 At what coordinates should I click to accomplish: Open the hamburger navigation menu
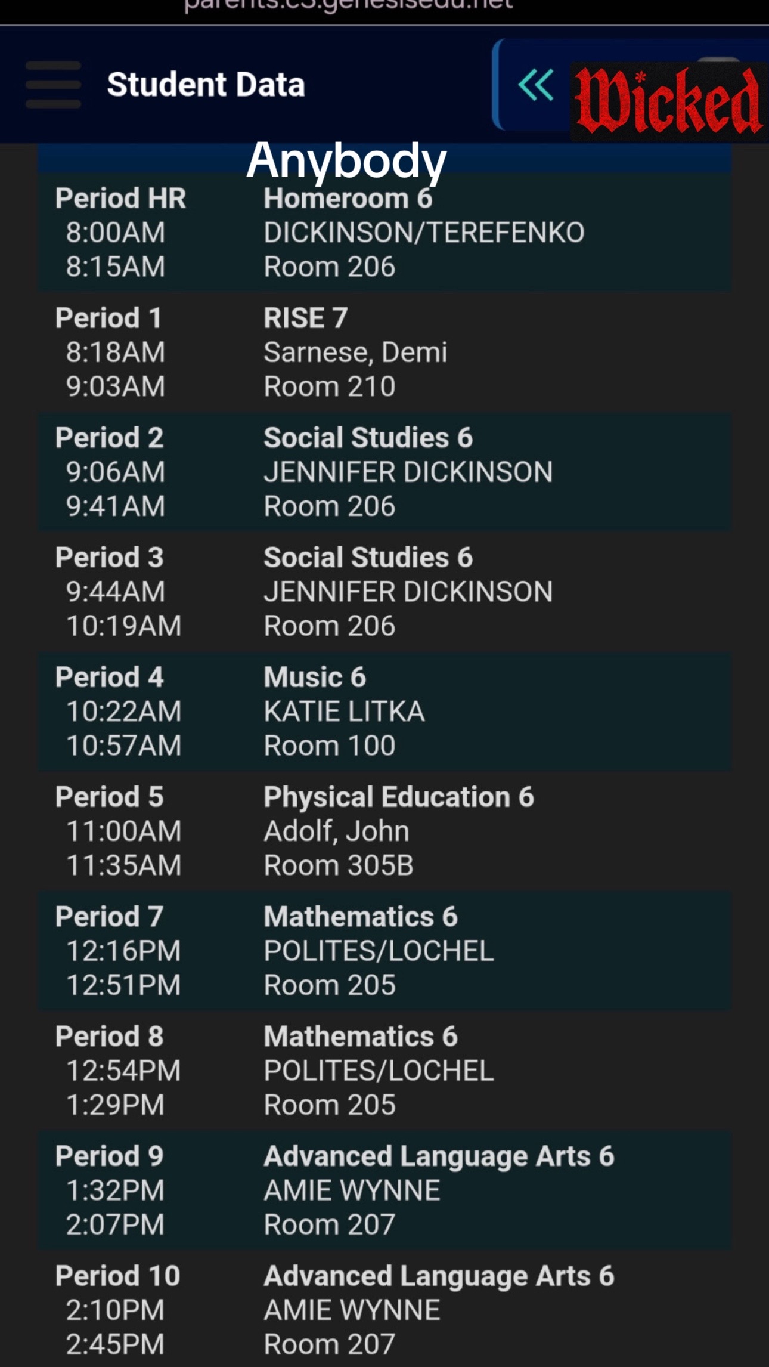(54, 84)
